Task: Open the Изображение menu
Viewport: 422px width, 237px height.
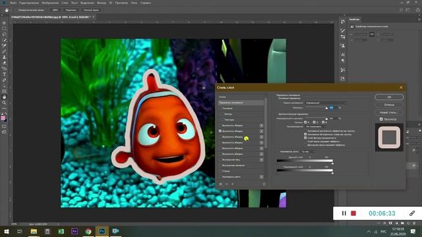Action: point(50,3)
